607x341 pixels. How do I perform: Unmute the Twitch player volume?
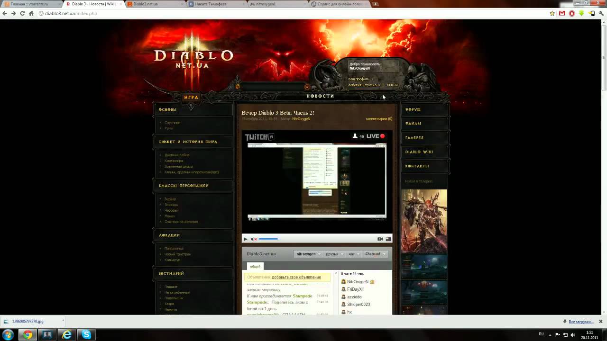point(254,239)
